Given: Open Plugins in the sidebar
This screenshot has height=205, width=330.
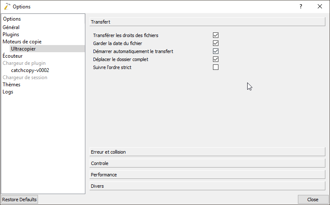Looking at the screenshot, I should click(x=11, y=35).
